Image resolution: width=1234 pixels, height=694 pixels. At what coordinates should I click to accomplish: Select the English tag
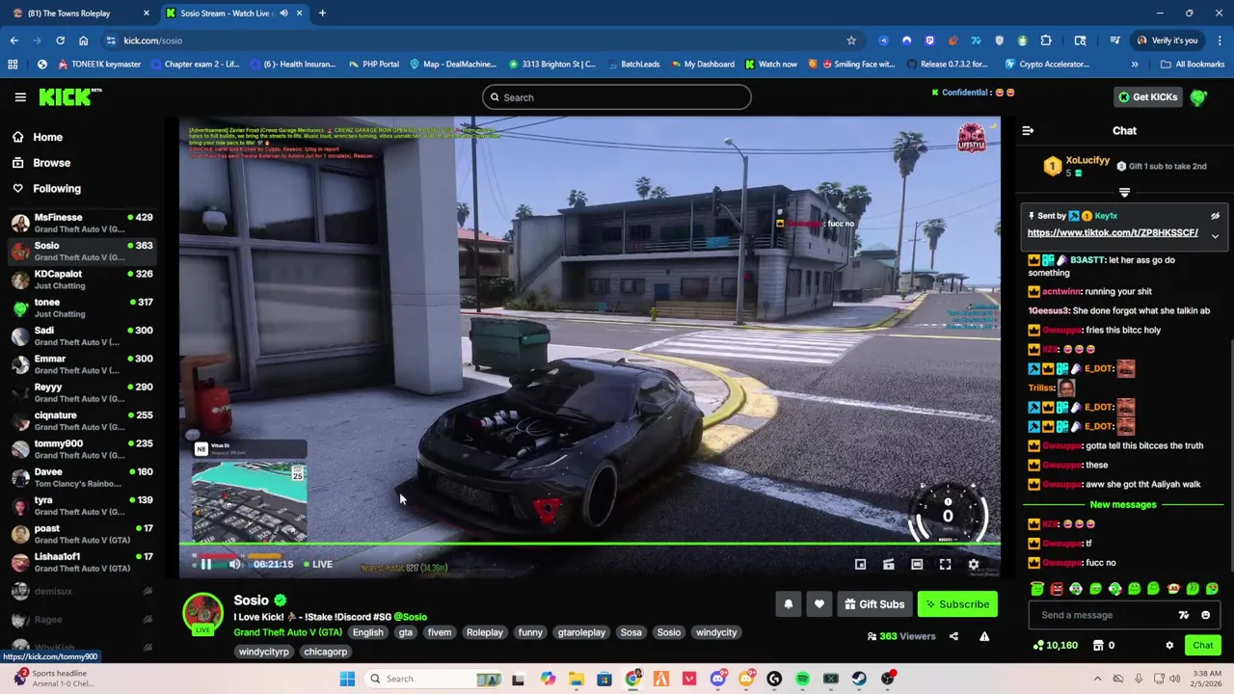[367, 632]
